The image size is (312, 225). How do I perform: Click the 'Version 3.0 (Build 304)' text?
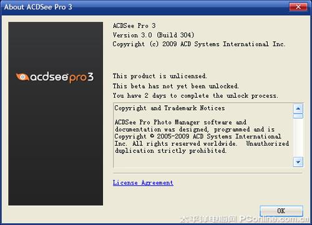[x=154, y=35]
